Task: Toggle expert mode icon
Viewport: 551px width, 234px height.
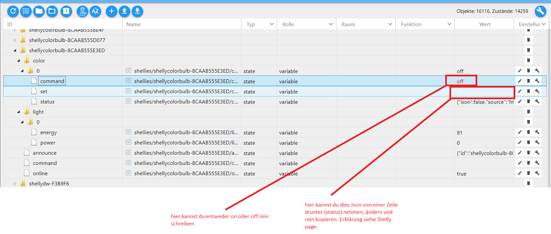Action: [82, 11]
